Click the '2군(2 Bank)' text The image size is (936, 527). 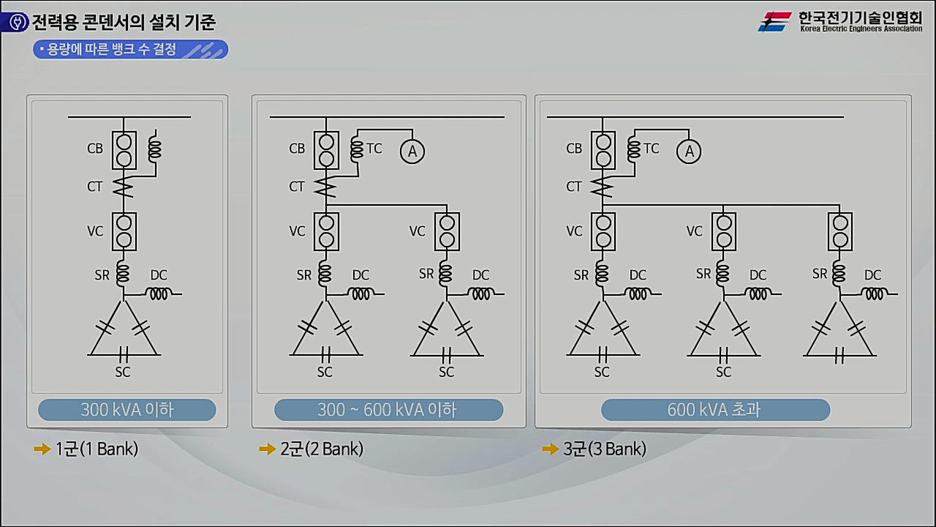click(322, 449)
